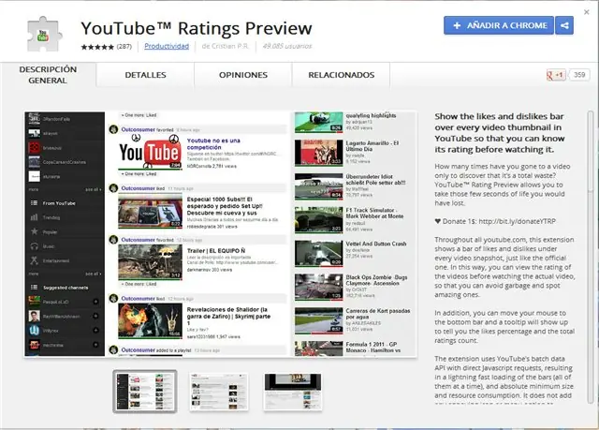
Task: Click 'Especial 1000 Subs' video title
Action: tap(225, 206)
